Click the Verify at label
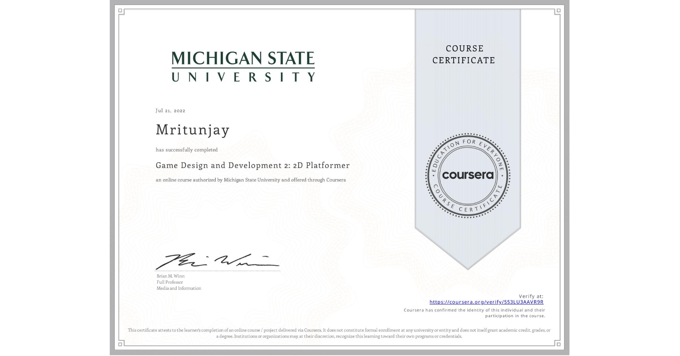The width and height of the screenshot is (680, 356). 531,296
